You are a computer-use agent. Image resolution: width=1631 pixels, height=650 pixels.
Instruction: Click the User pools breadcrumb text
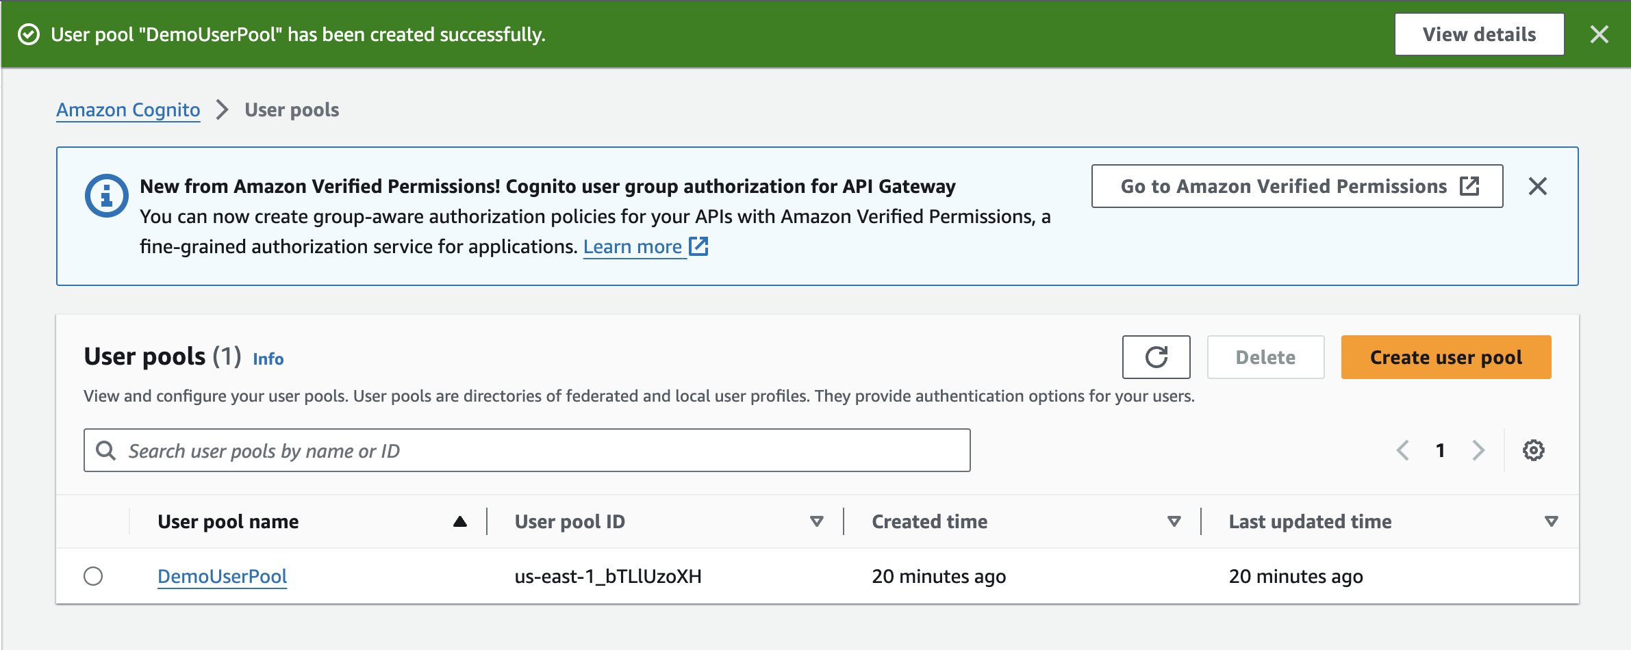tap(292, 109)
